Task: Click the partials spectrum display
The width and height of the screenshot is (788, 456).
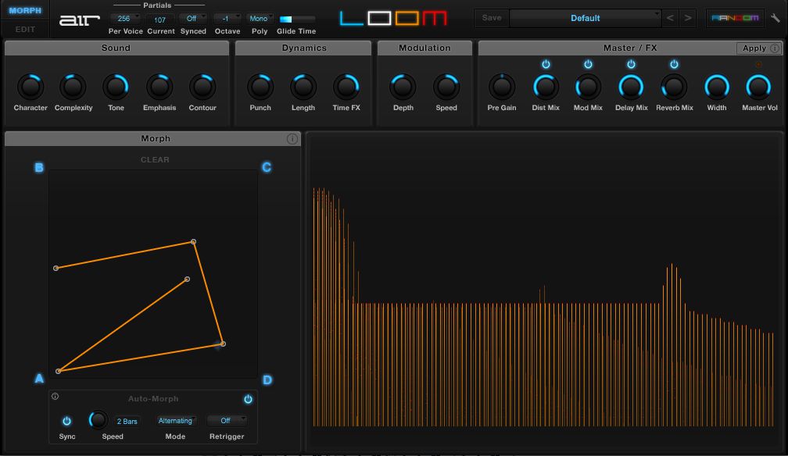Action: pyautogui.click(x=544, y=291)
